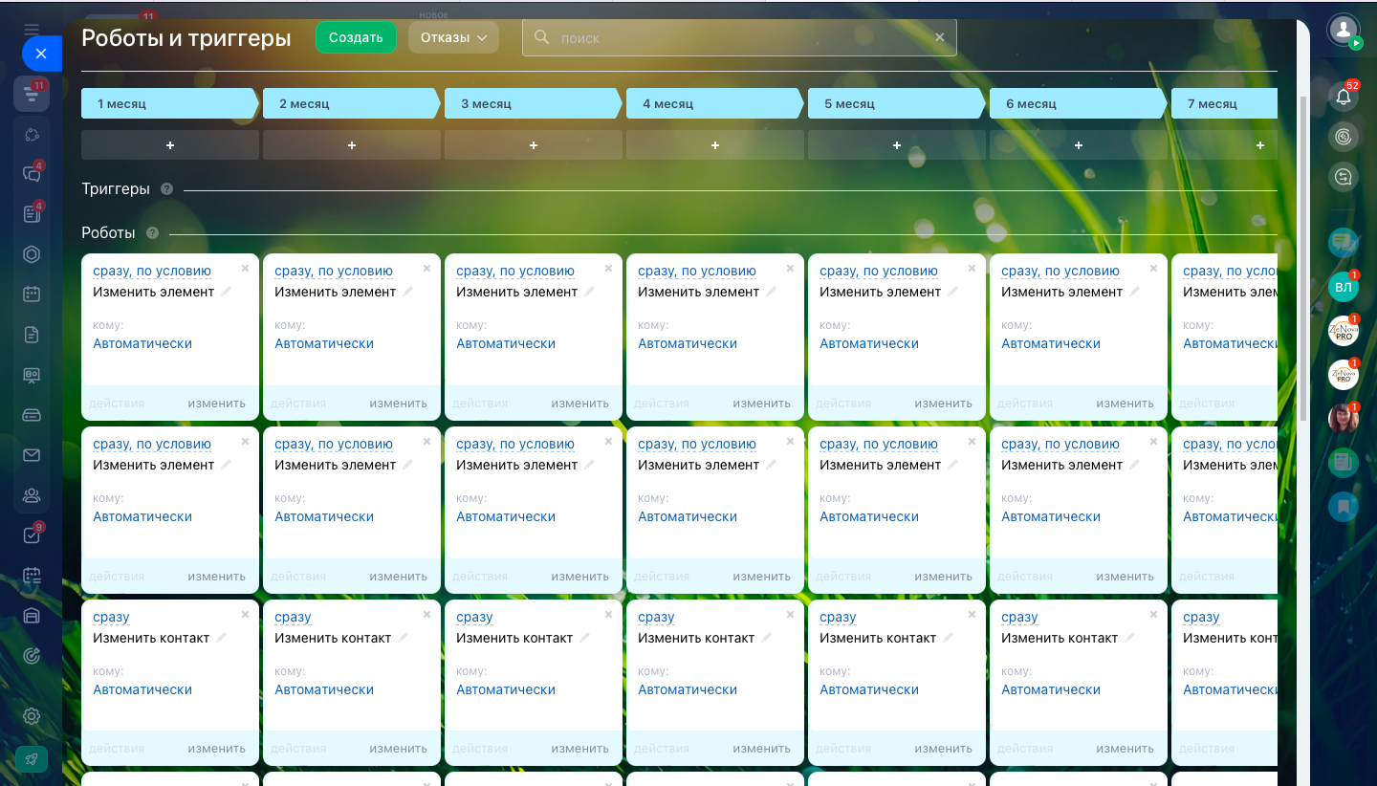Click 'изменить' link in first robot card

216,404
